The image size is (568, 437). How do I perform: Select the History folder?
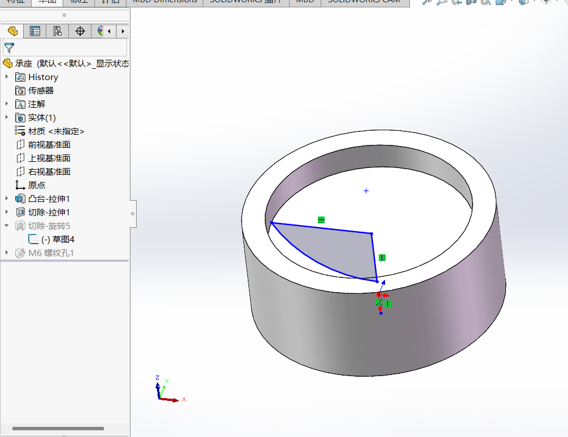click(37, 77)
